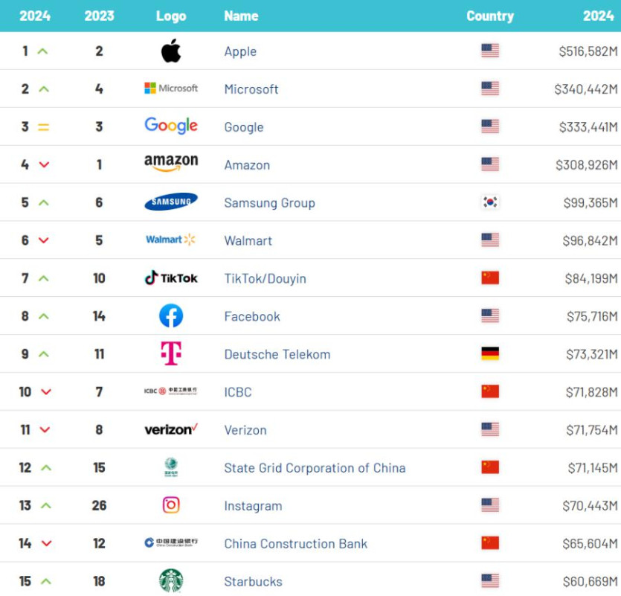
Task: Click the Deutsche Telekom T logo
Action: (171, 353)
